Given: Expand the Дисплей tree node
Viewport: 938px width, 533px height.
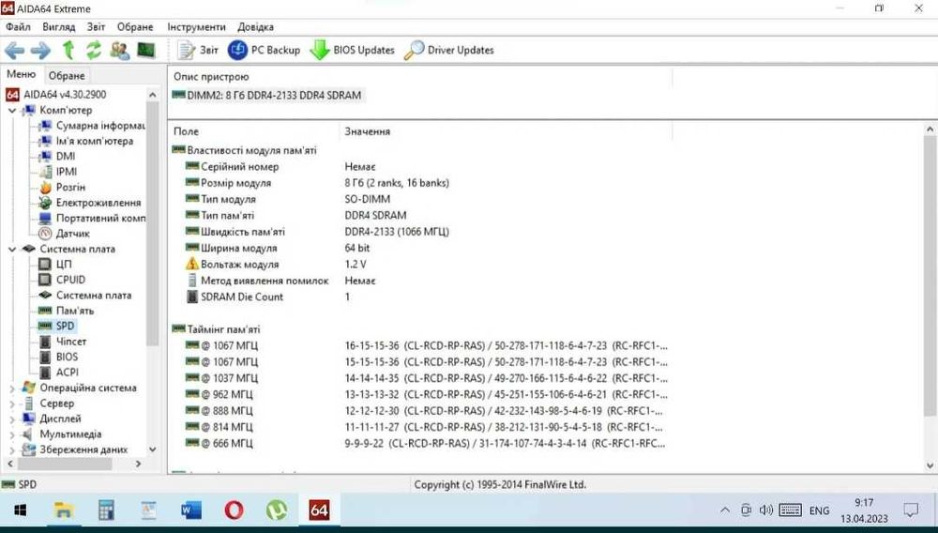Looking at the screenshot, I should 12,419.
